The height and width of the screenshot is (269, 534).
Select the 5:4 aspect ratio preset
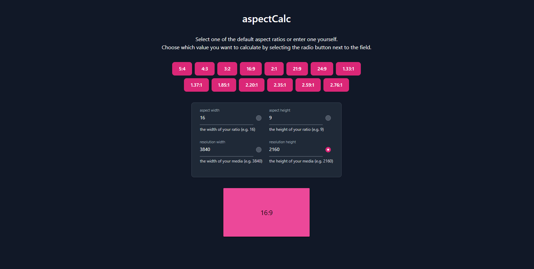tap(182, 69)
